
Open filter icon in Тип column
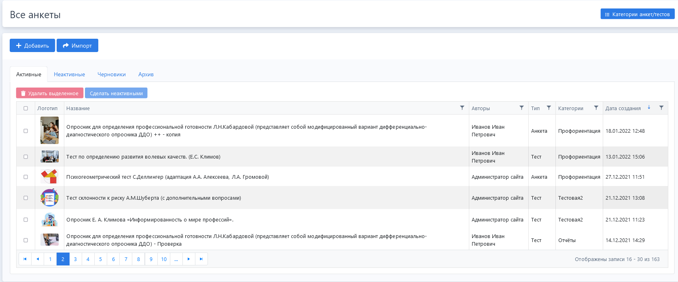(x=549, y=108)
